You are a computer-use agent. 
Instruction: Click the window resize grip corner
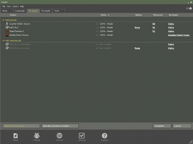tap(191, 142)
